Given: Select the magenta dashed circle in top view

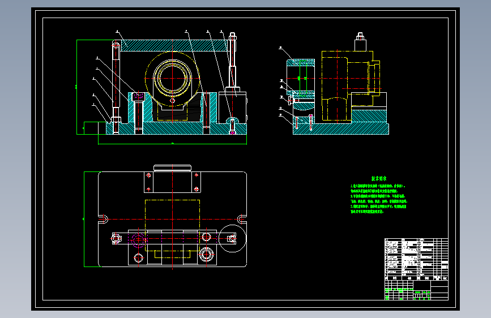Looking at the screenshot, I should 138,240.
